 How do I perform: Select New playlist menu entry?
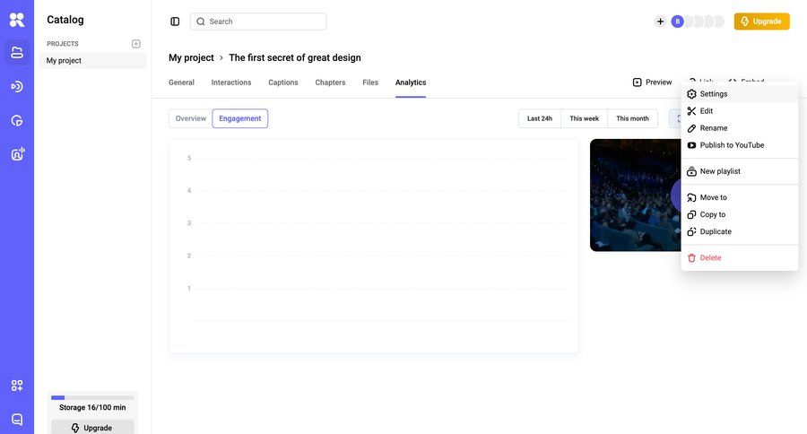(x=740, y=171)
